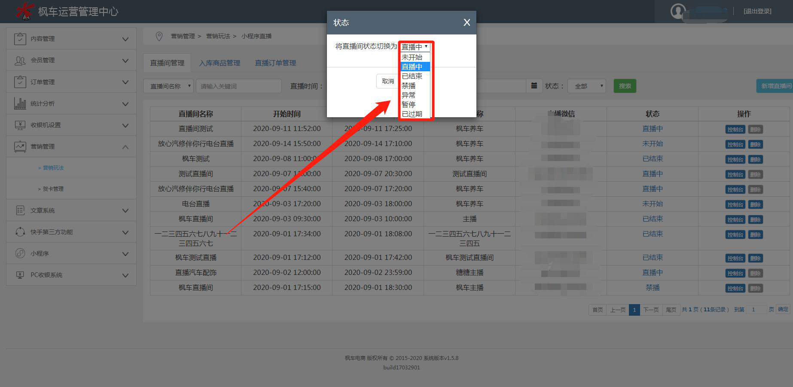Expand the 统计分析 menu chevron
This screenshot has height=387, width=793.
coord(125,104)
